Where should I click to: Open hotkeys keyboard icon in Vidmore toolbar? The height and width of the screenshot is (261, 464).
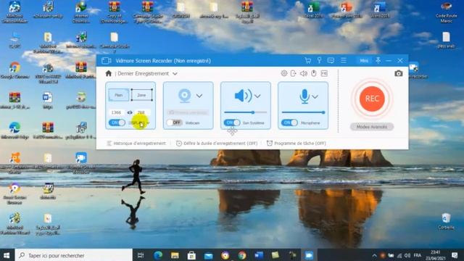pyautogui.click(x=324, y=73)
